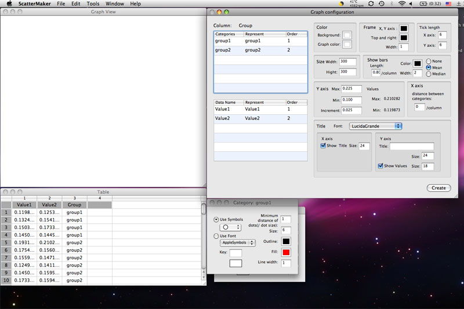
Task: Click the Show Values Size 18 field
Action: pyautogui.click(x=428, y=166)
